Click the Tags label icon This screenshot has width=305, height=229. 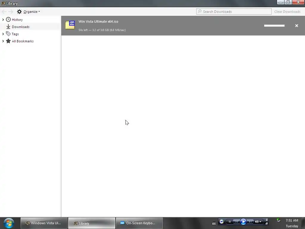[8, 34]
